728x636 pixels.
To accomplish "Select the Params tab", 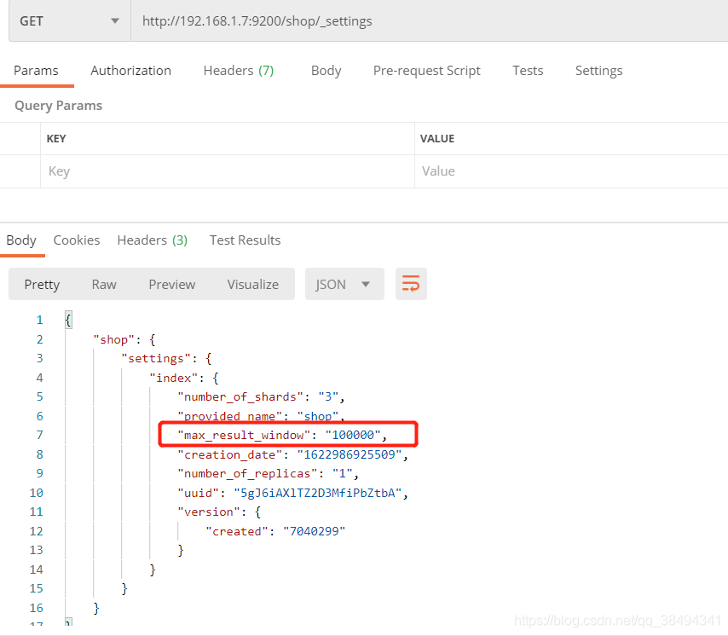I will click(x=36, y=71).
